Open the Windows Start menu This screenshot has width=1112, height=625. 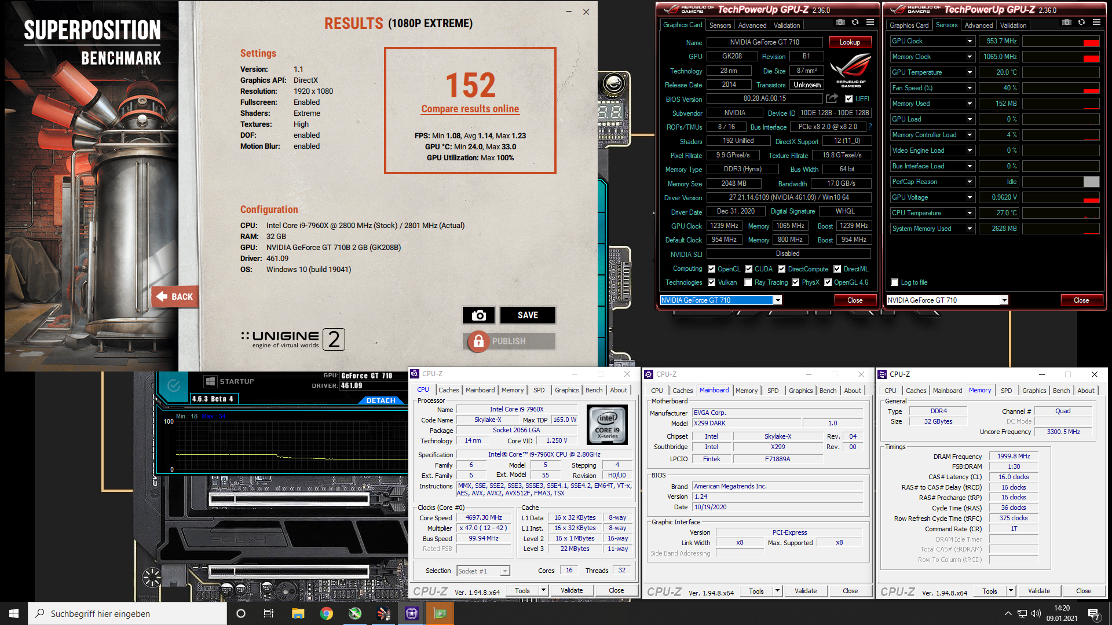click(x=14, y=613)
